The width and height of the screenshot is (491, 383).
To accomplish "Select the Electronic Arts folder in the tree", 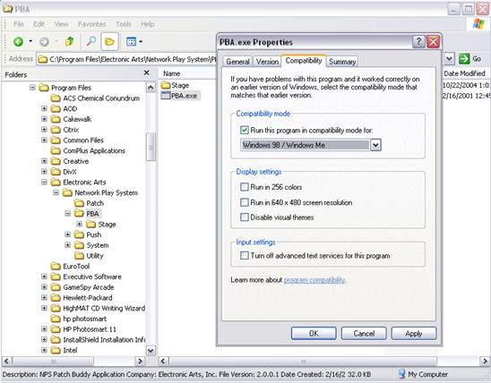I will click(x=79, y=182).
